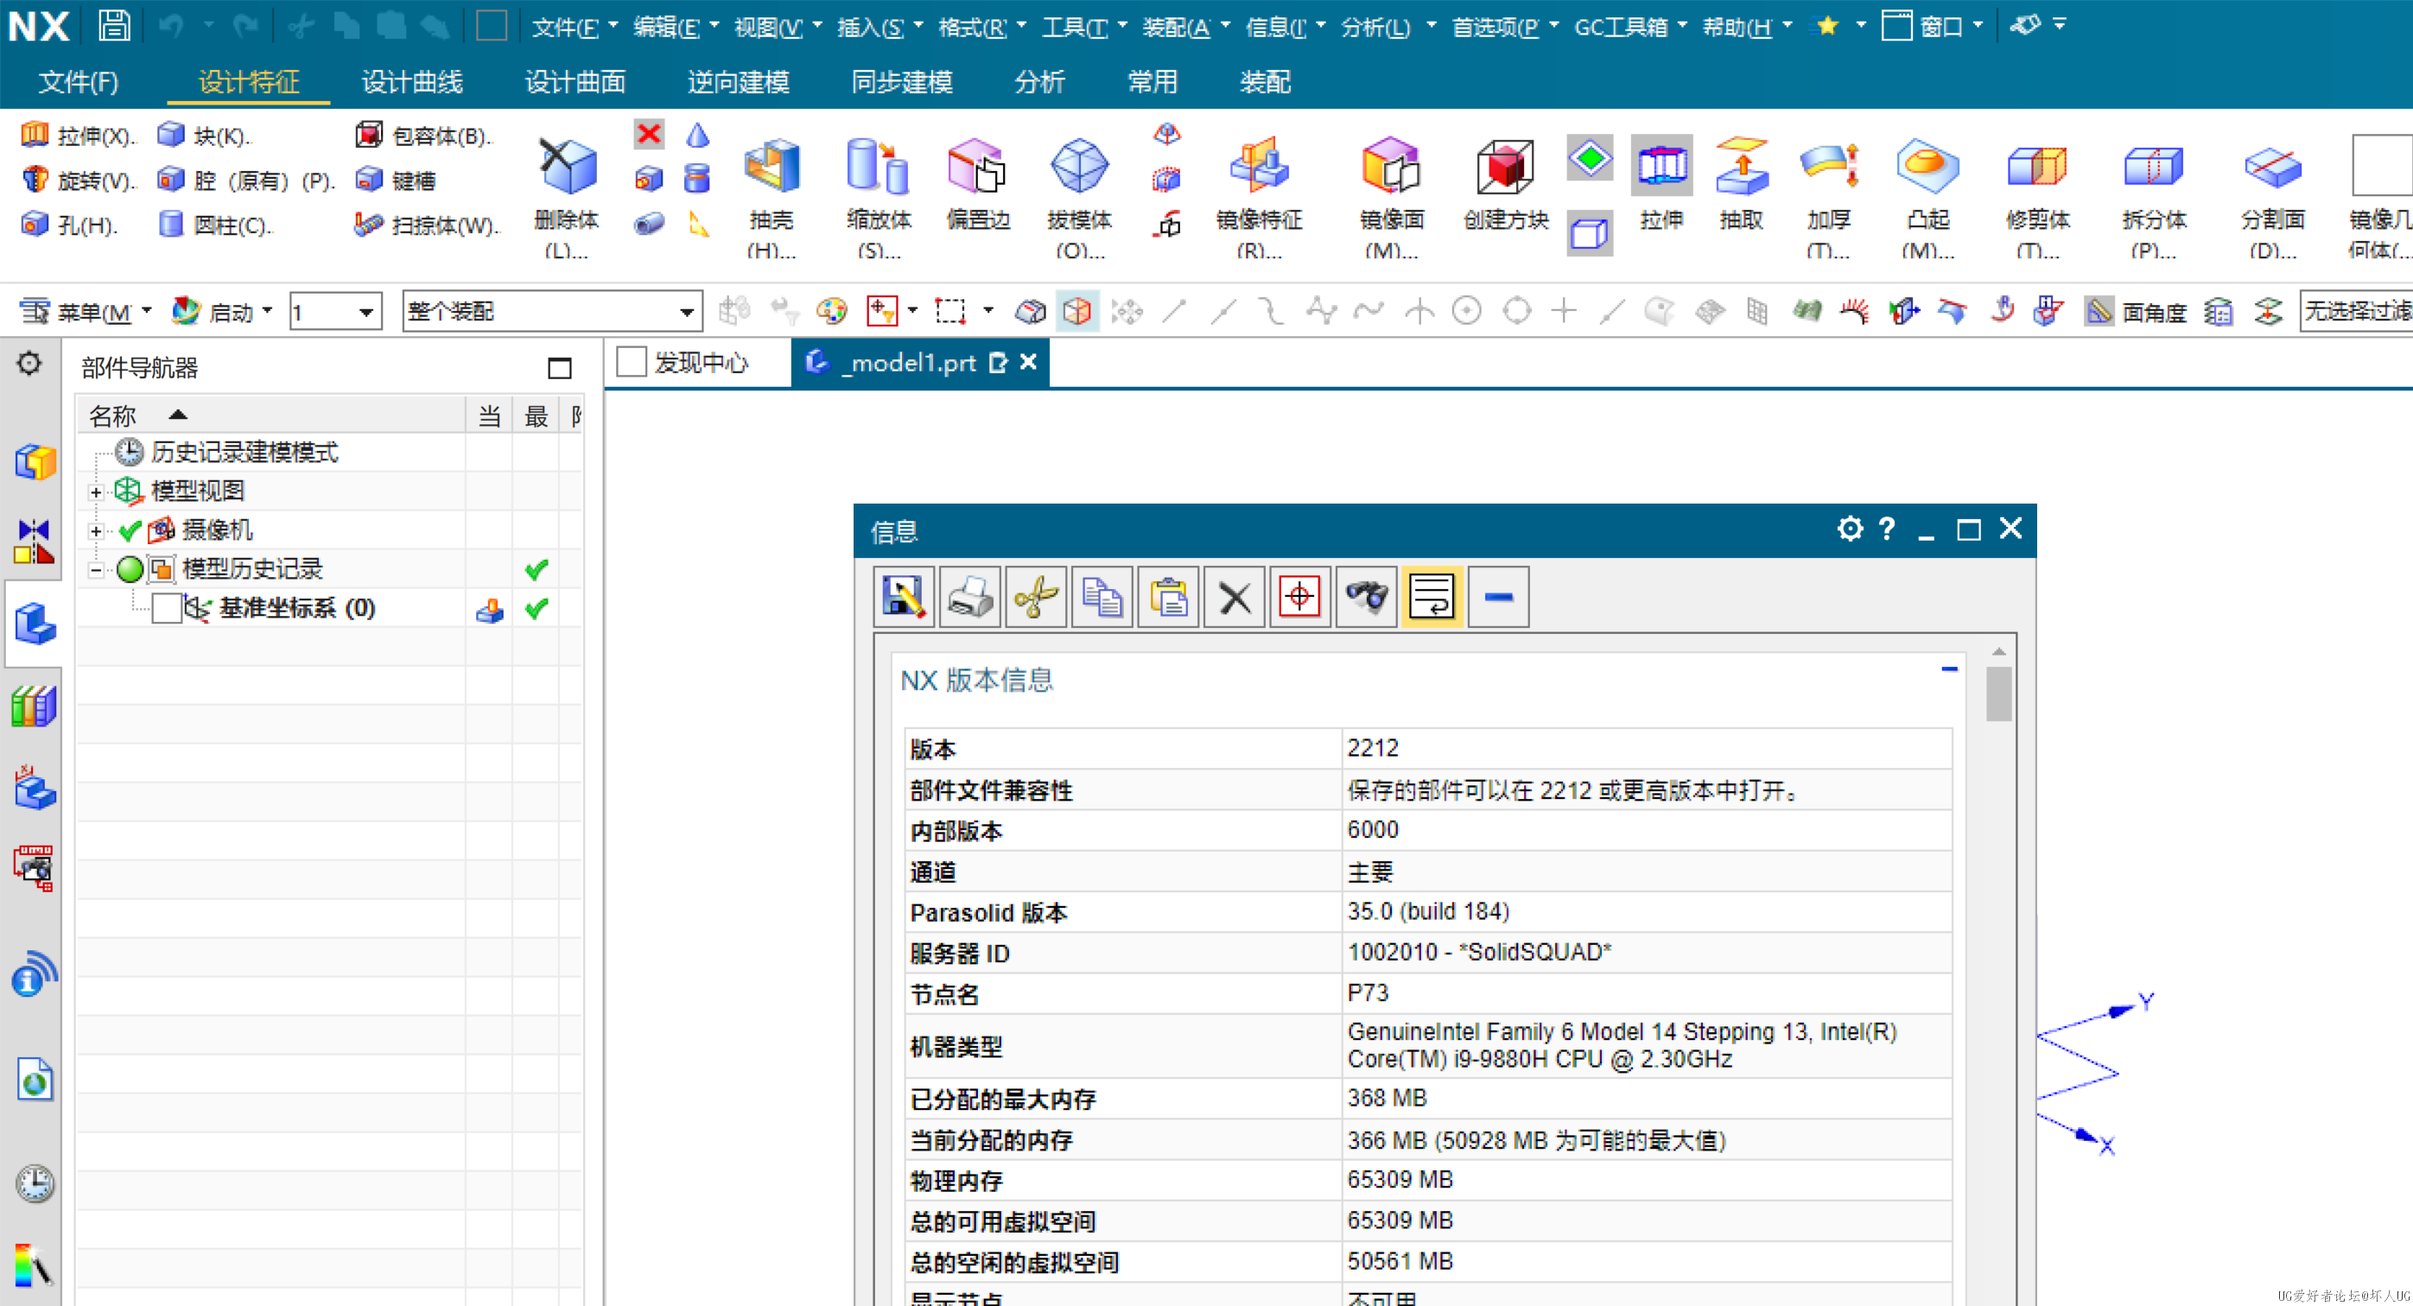Screen dimensions: 2413x1306
Task: Open the history clock sidebar icon
Action: coord(35,1184)
